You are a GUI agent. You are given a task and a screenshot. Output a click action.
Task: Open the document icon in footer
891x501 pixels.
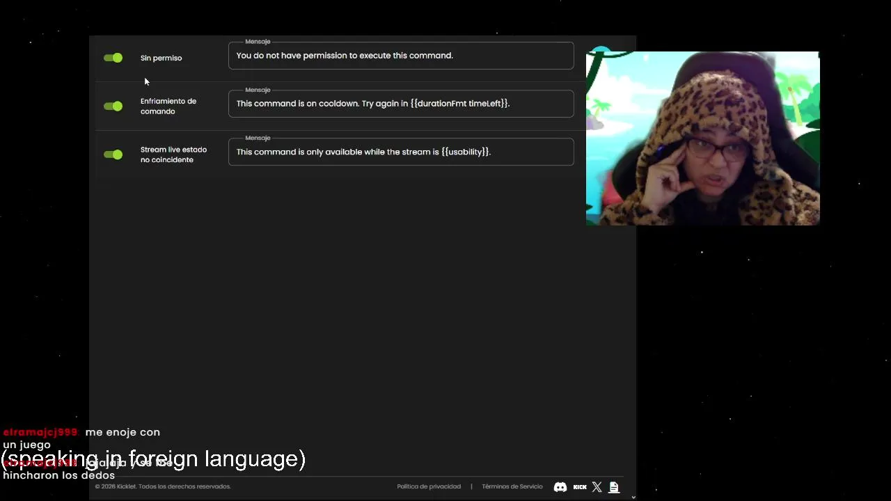click(x=614, y=487)
